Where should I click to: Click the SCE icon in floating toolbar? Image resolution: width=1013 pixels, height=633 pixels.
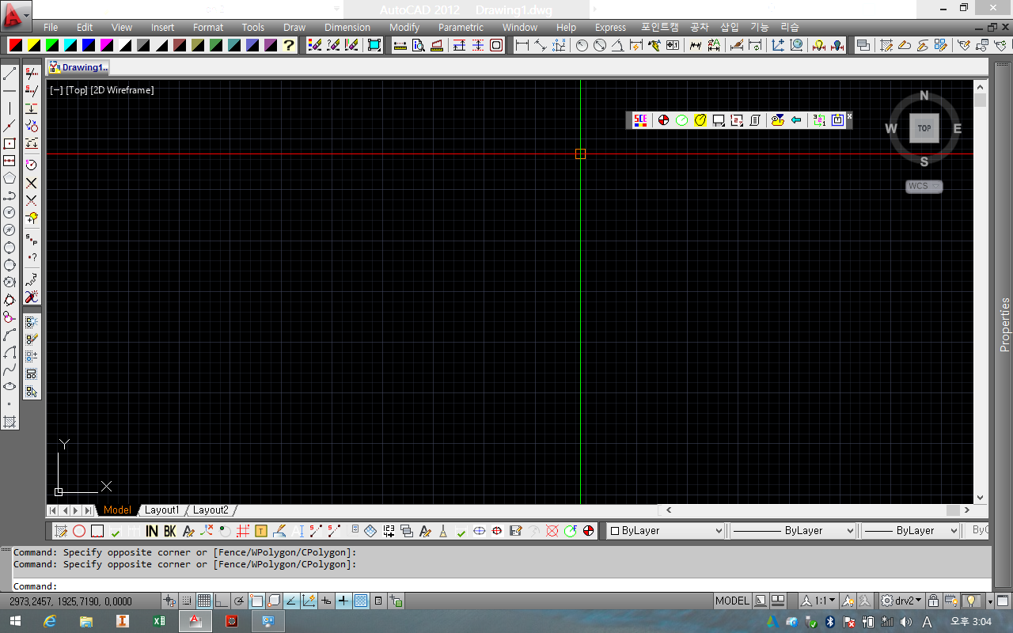coord(640,120)
